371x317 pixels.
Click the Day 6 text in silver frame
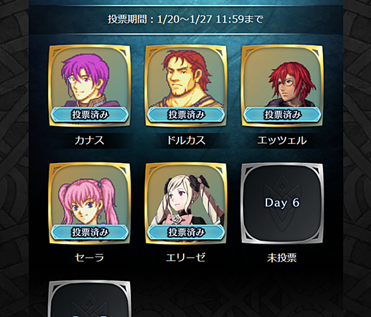coord(282,203)
